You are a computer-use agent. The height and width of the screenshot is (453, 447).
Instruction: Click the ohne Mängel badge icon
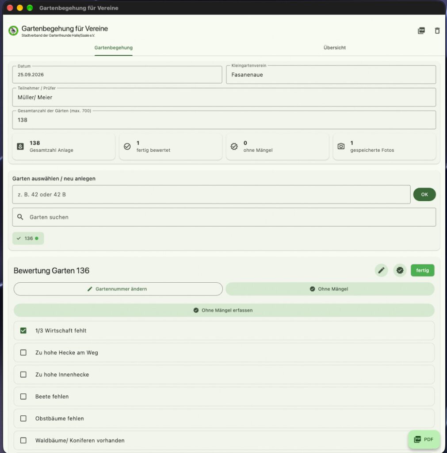coord(234,146)
